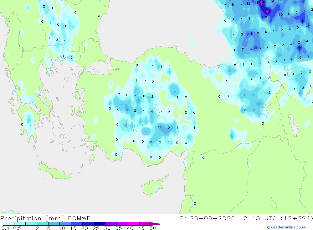Select the 2–5 mm legend color box
Image resolution: width=313 pixels, height=230 pixels.
click(x=43, y=224)
